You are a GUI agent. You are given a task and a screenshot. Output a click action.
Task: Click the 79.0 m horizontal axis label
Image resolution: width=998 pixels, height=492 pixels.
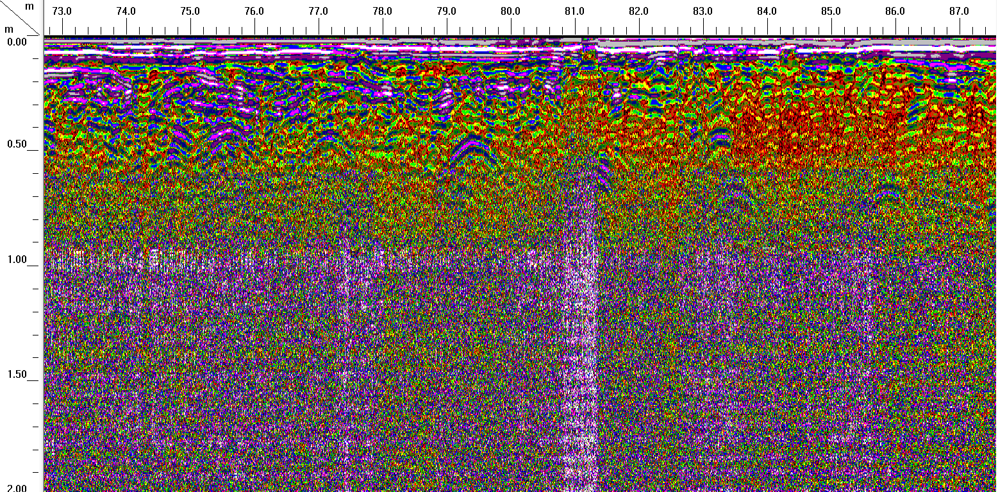[x=446, y=12]
